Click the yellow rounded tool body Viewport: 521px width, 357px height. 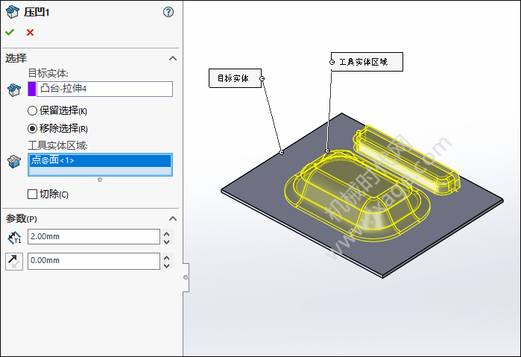coord(356,196)
